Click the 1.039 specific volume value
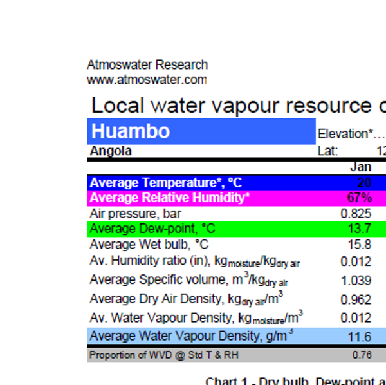386x385 pixels. click(356, 281)
